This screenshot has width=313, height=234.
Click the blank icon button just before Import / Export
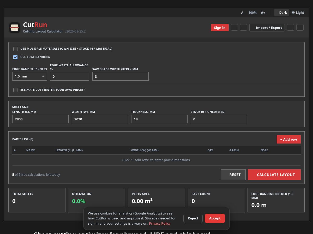pyautogui.click(x=244, y=28)
